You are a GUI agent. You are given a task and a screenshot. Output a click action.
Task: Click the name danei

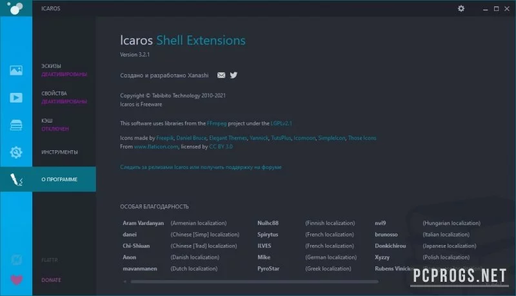tap(130, 235)
